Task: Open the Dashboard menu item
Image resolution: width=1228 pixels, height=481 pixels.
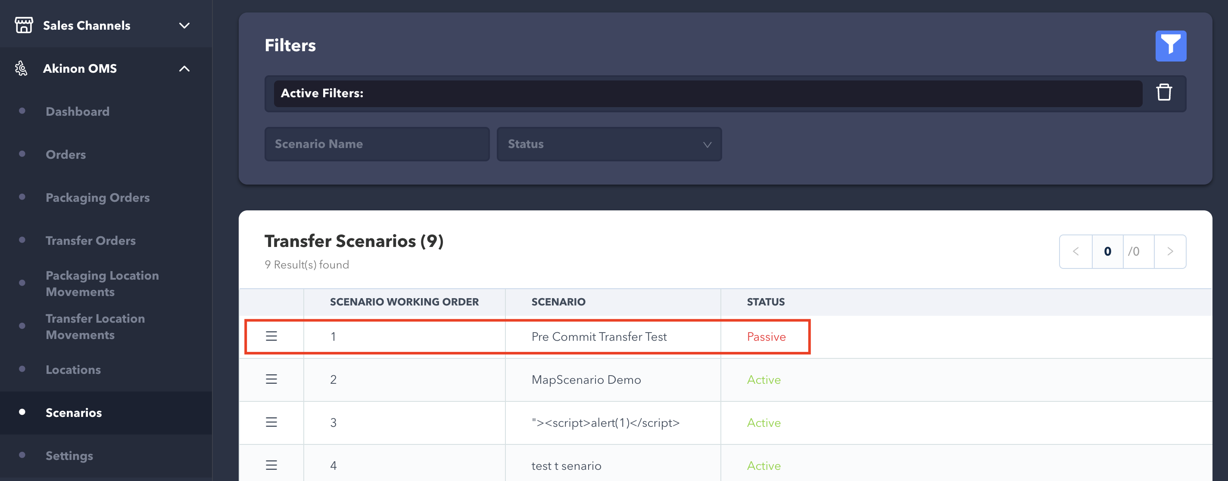Action: (77, 111)
